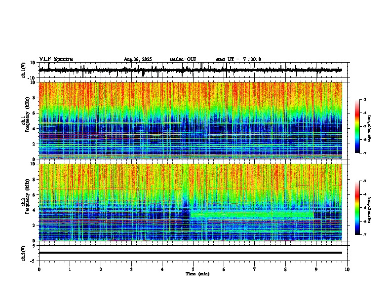Click the "-7" label on the ch.2 colorbar
This screenshot has height=302, width=391.
tap(364, 235)
